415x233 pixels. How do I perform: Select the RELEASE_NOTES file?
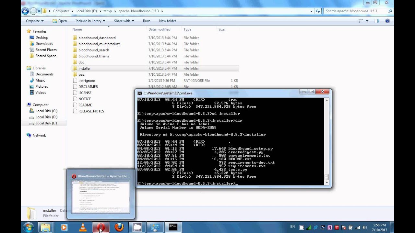click(91, 111)
